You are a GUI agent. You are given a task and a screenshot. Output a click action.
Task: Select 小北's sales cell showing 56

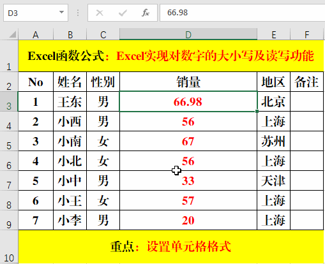[188, 161]
